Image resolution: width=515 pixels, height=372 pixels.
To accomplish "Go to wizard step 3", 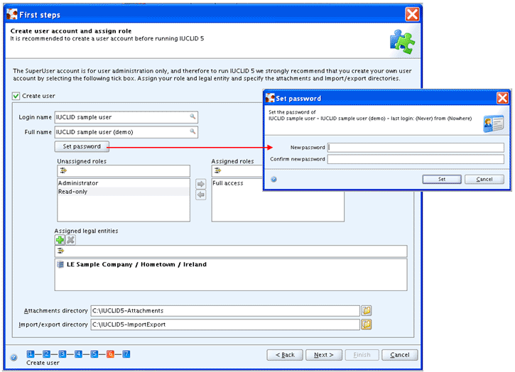I will pos(63,354).
